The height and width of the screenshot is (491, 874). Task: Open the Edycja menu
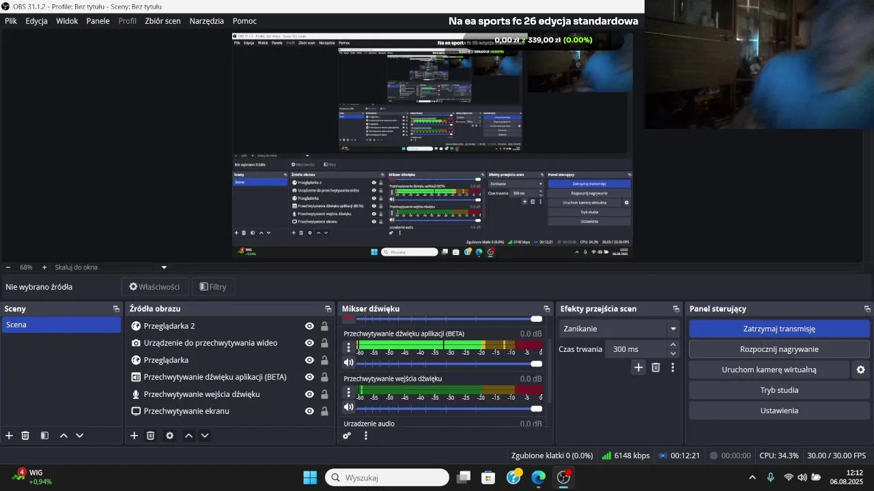click(37, 21)
